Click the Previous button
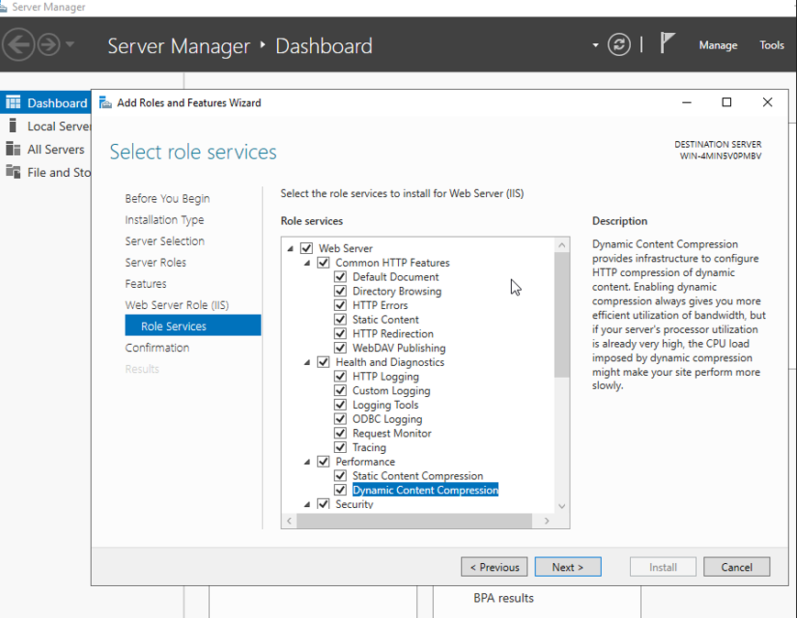 click(x=494, y=568)
